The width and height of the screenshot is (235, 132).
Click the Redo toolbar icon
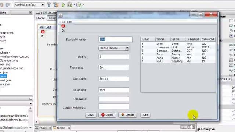8,5
